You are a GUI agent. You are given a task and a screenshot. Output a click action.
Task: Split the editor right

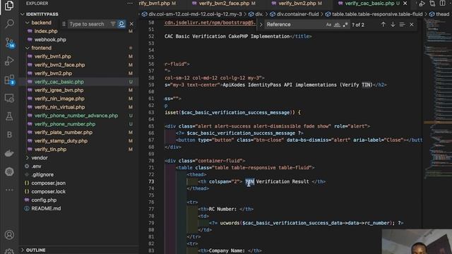pyautogui.click(x=443, y=4)
